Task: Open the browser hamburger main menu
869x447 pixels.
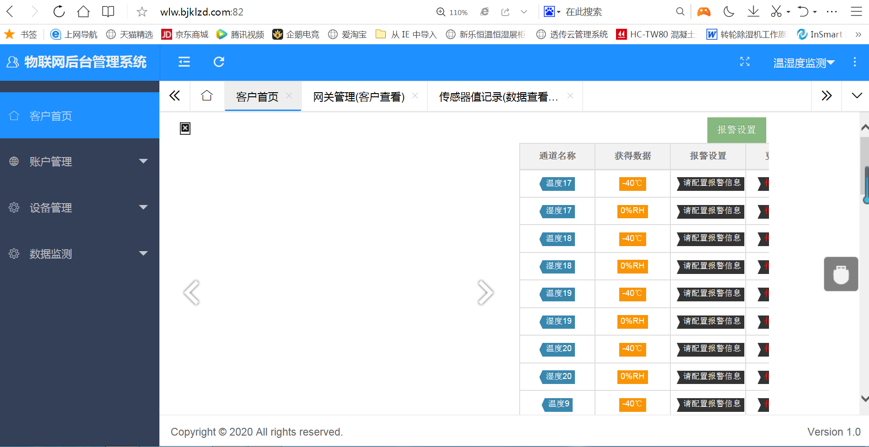Action: pos(857,12)
